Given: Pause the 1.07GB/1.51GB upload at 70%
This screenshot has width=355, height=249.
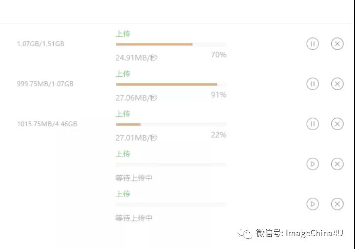Looking at the screenshot, I should point(313,44).
